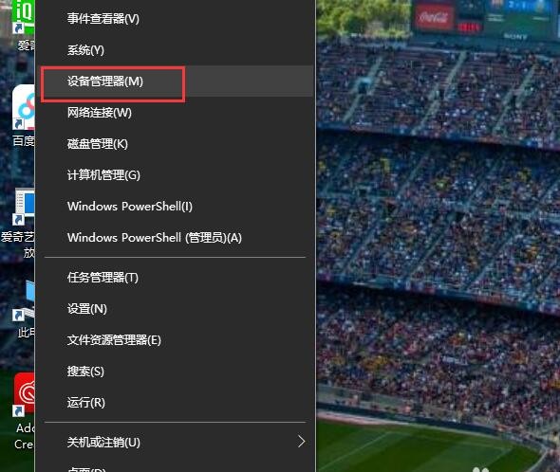Select 磁盘管理(K) menu entry
560x472 pixels.
coord(175,144)
